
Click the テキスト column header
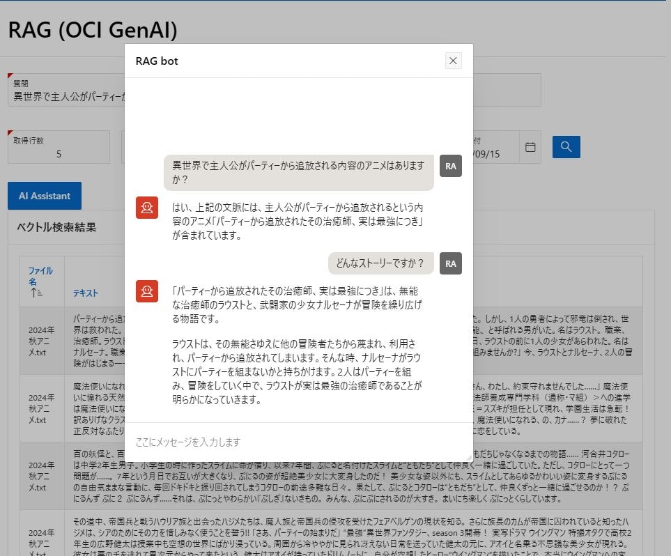(x=86, y=293)
